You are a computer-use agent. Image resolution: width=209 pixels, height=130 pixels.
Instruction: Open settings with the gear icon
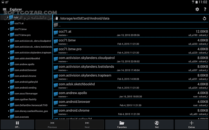point(197,9)
